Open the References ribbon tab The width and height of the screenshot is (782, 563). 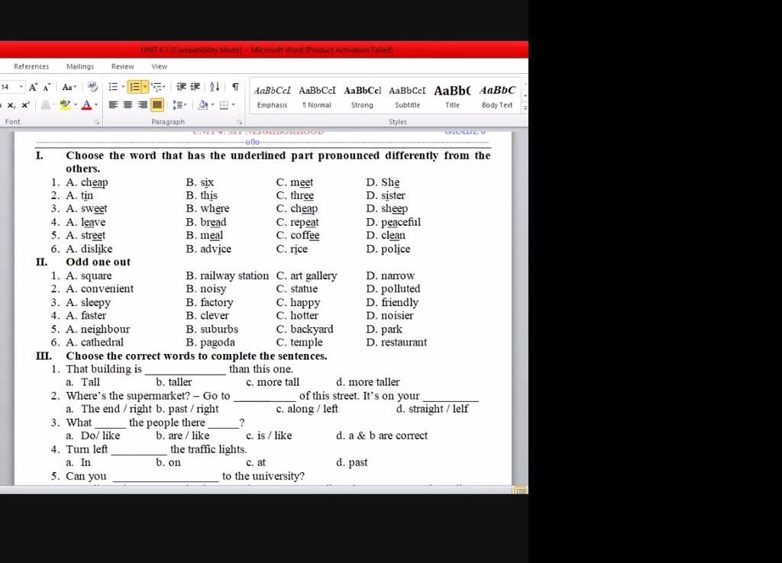(31, 66)
